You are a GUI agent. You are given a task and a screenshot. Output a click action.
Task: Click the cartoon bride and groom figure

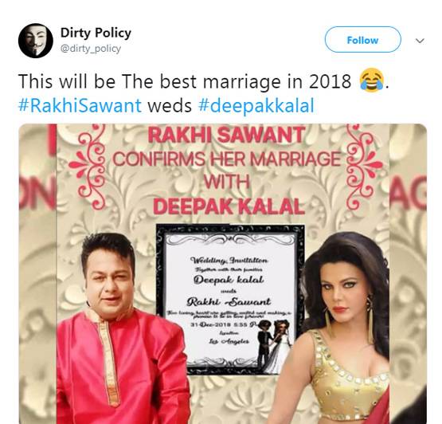click(x=274, y=344)
